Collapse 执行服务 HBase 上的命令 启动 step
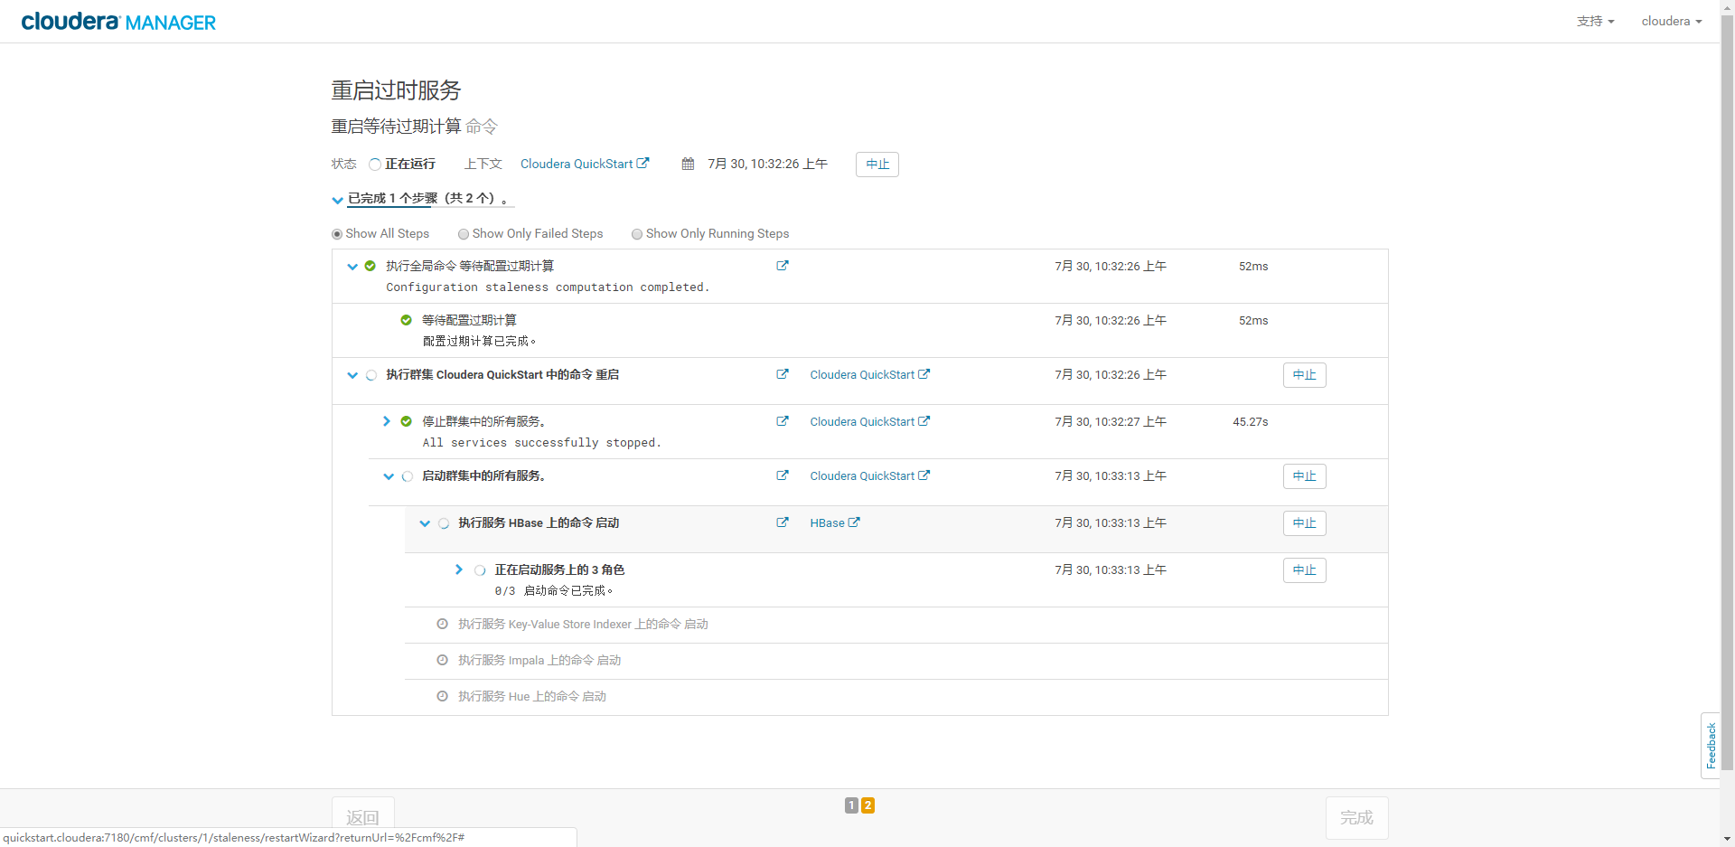 425,523
